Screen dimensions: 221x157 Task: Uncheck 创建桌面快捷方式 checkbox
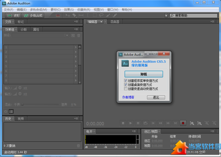click(126, 84)
